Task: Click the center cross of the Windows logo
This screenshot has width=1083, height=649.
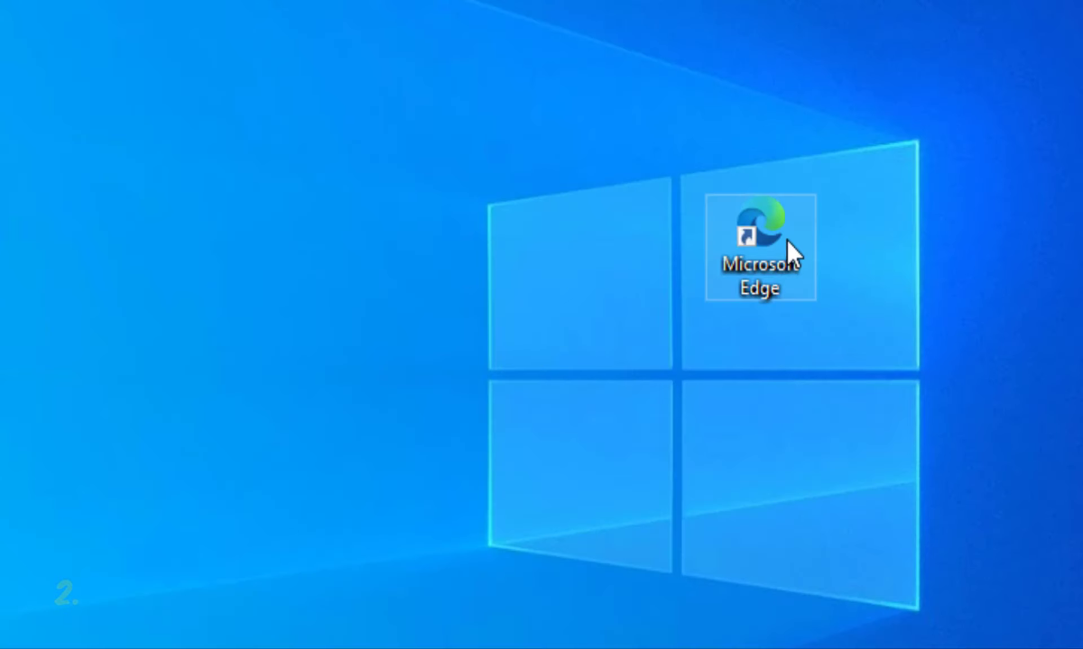Action: click(x=677, y=374)
